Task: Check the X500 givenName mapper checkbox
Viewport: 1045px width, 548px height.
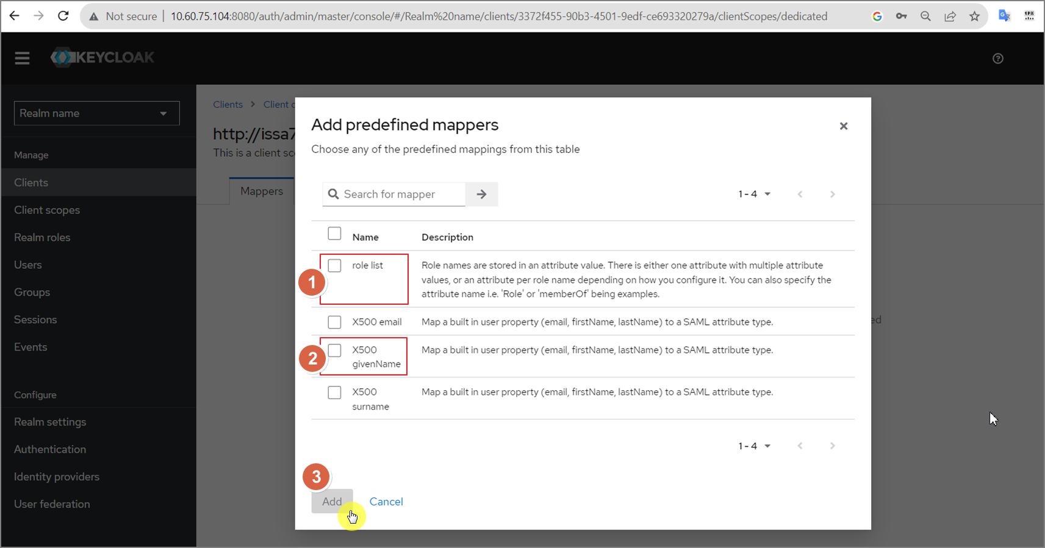Action: 334,350
